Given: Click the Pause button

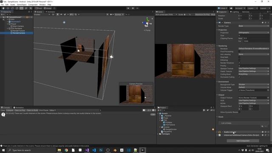Looking at the screenshot, I should point(133,8).
